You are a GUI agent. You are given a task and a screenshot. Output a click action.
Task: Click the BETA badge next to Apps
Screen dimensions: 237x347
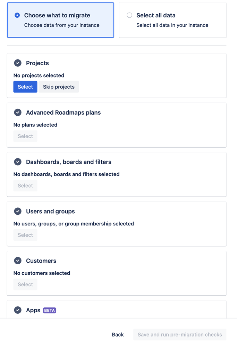click(50, 310)
